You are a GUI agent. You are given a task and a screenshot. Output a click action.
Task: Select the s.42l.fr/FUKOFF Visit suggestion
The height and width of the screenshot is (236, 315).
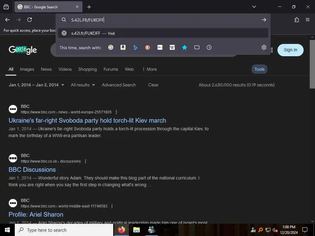coord(163,33)
